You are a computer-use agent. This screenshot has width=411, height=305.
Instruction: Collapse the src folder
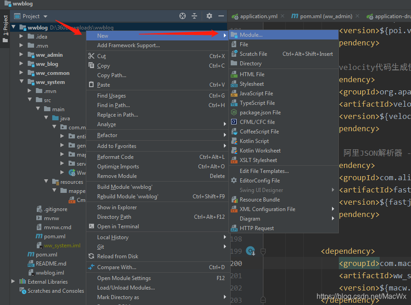point(30,100)
